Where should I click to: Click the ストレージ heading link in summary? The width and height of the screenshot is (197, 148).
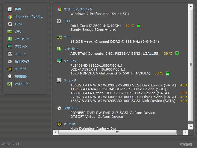click(70, 80)
